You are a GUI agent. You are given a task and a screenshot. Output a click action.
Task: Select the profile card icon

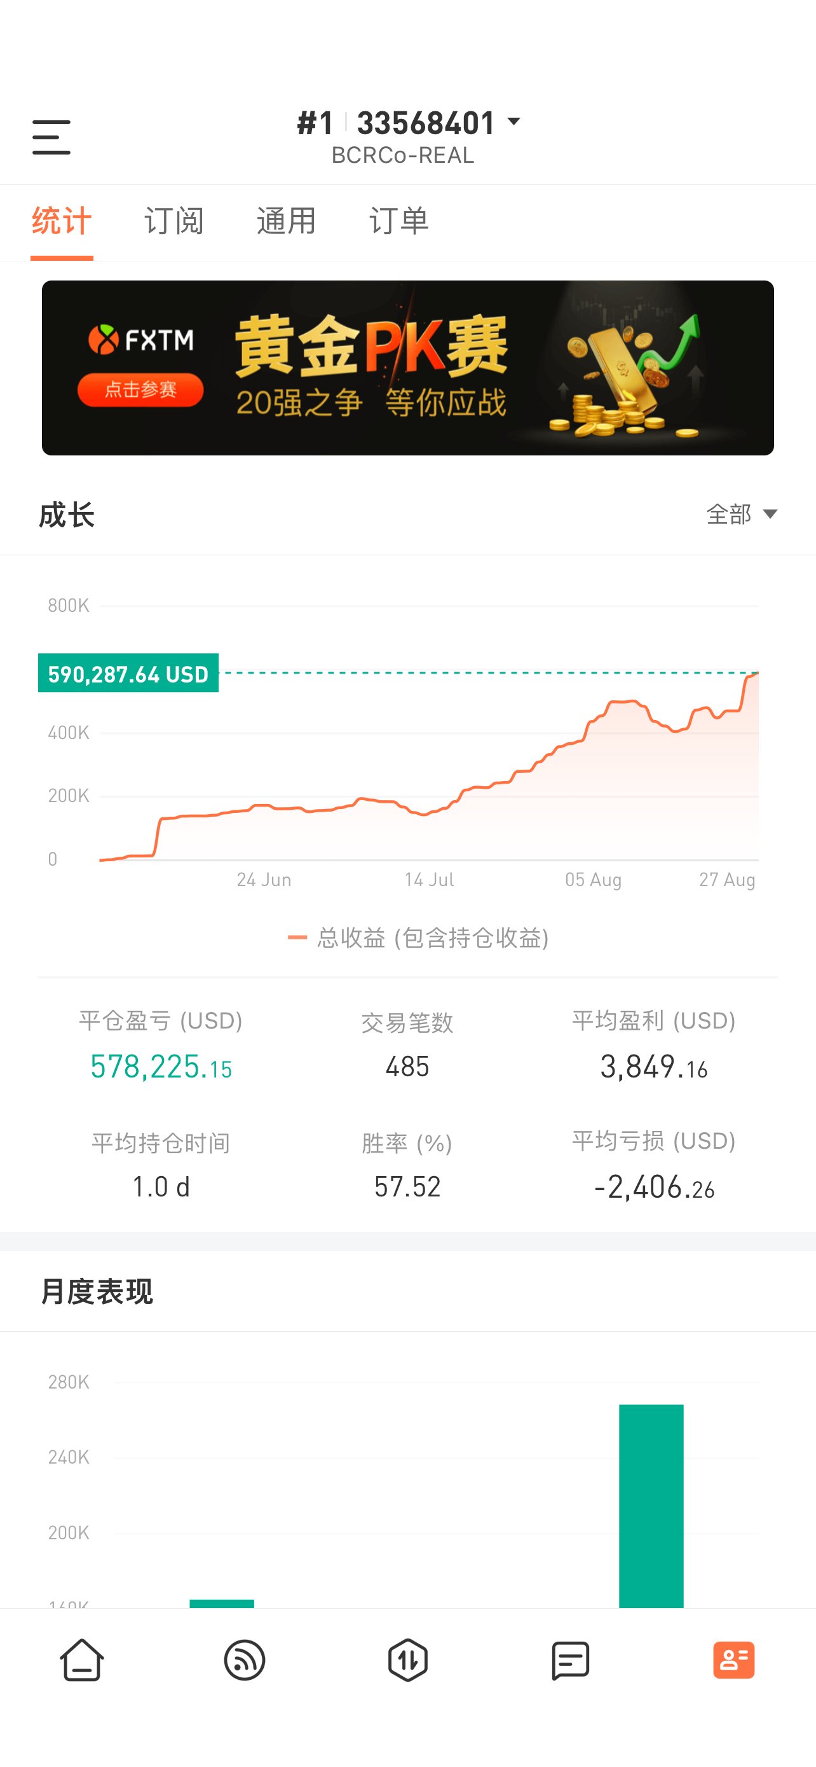point(734,1660)
